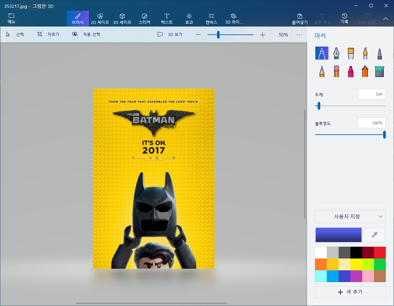Image resolution: width=394 pixels, height=306 pixels.
Task: Open the 메뉴 folder menu
Action: tap(11, 19)
